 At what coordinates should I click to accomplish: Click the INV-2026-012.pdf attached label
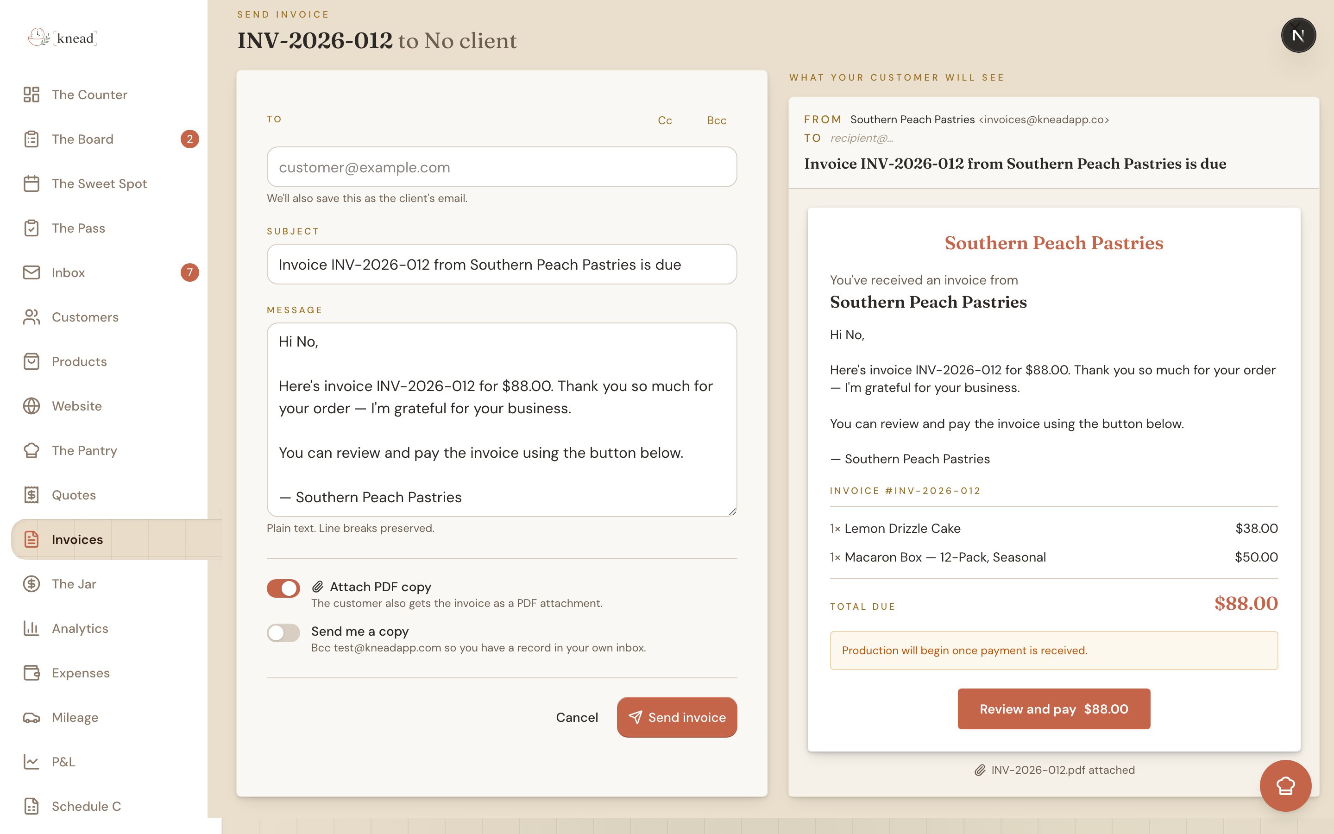(x=1063, y=770)
